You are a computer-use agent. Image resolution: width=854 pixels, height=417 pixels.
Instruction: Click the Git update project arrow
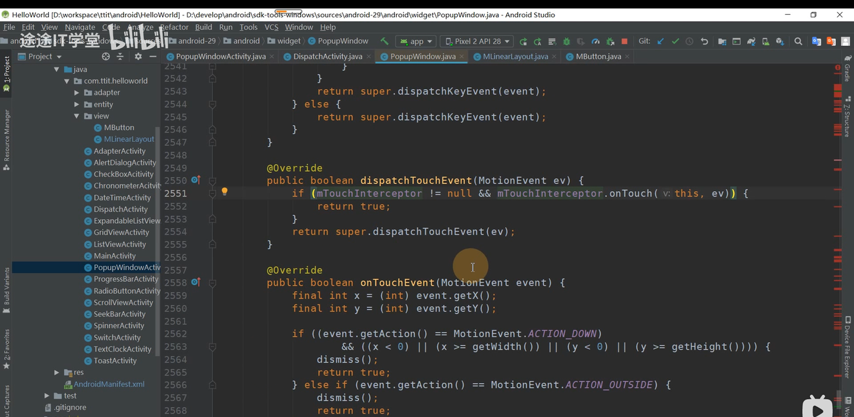tap(661, 41)
